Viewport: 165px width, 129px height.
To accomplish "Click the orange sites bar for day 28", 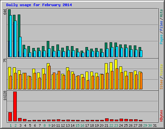I will pyautogui.click(x=141, y=81).
